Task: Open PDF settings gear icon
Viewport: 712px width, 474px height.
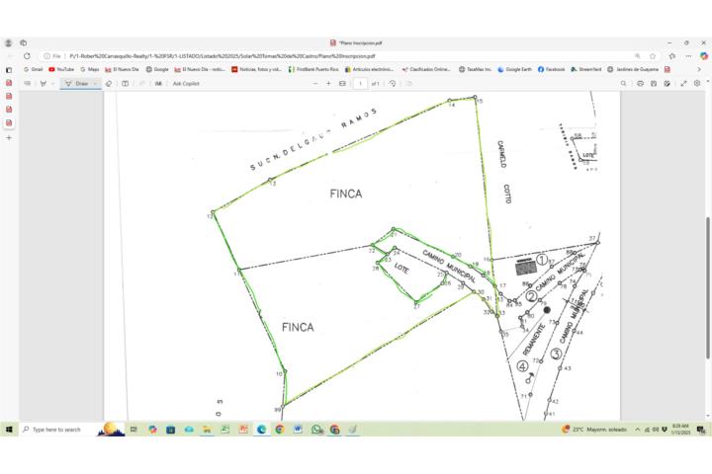Action: 696,84
